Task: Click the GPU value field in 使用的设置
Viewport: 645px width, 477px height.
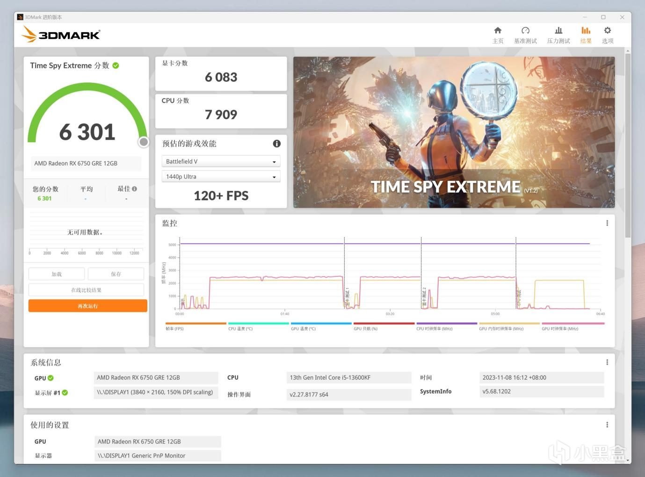Action: click(158, 441)
